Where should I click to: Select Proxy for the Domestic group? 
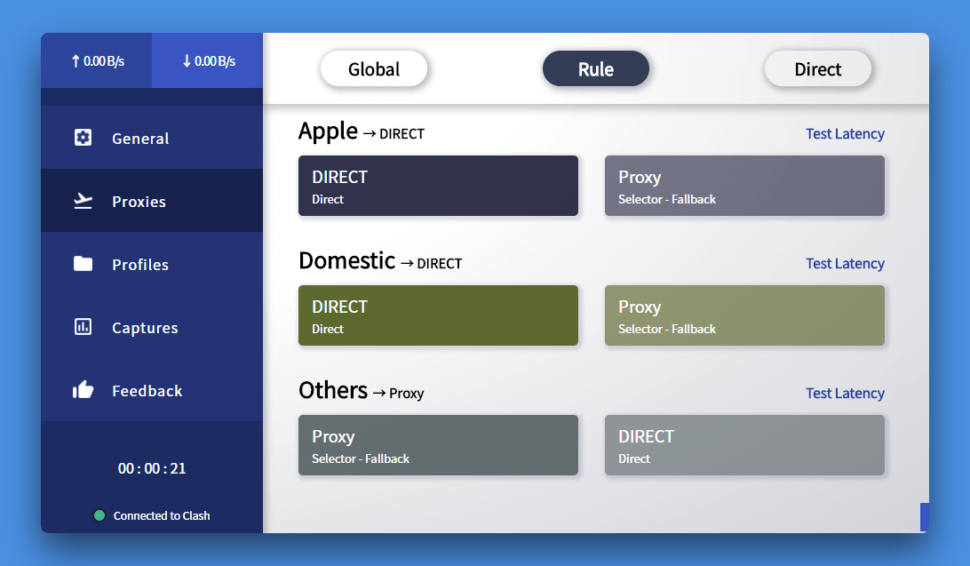tap(744, 315)
